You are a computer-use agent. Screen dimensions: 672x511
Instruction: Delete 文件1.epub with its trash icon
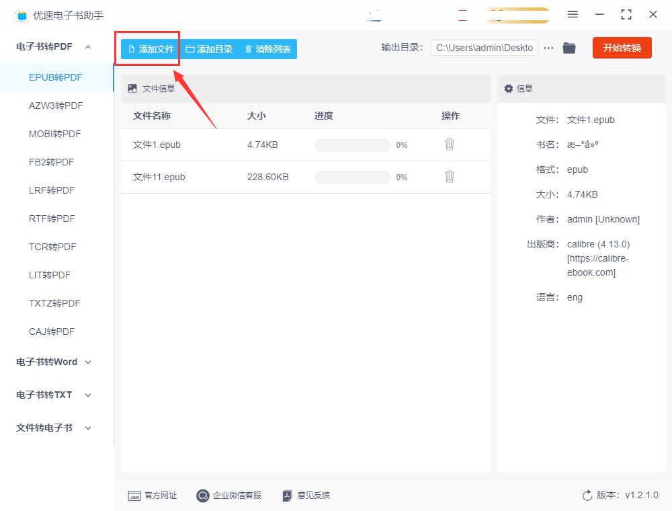click(x=449, y=145)
